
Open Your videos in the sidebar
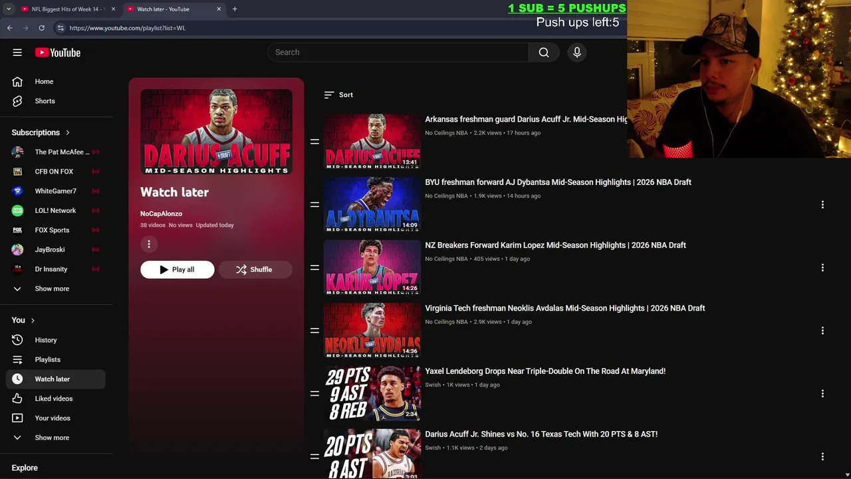[x=56, y=418]
